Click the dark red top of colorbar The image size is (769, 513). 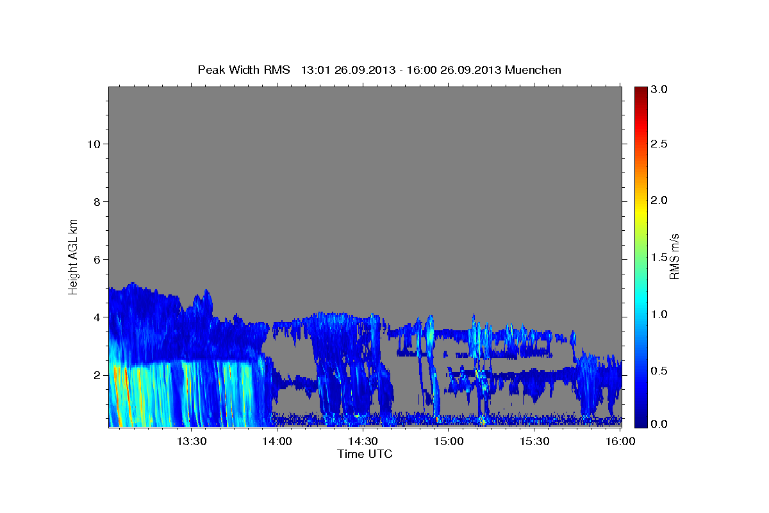pos(641,91)
